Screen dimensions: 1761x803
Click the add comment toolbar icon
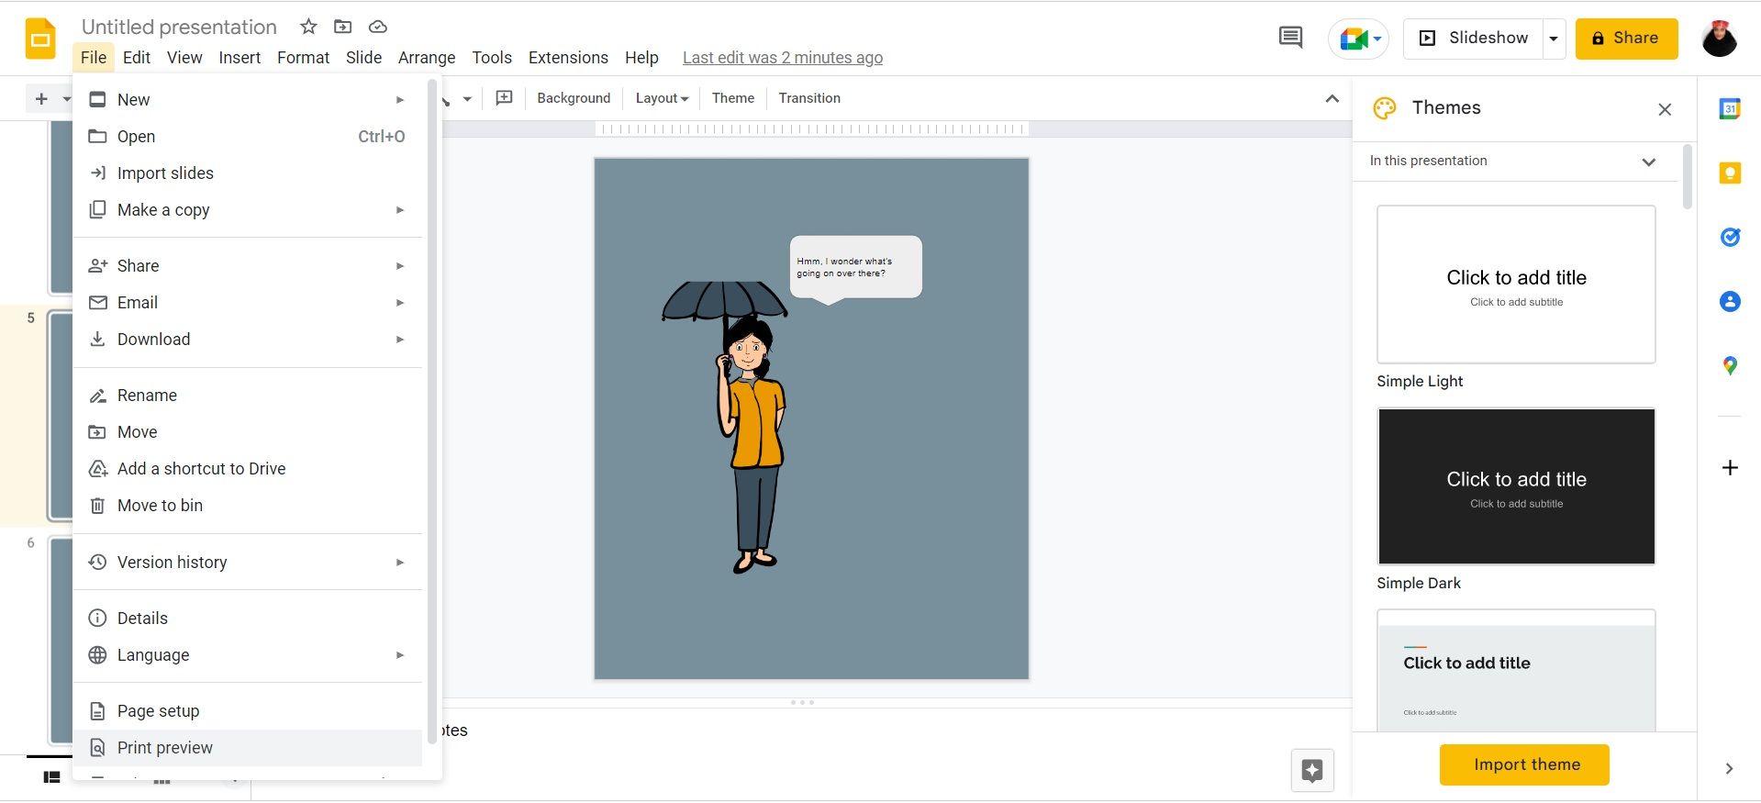504,98
